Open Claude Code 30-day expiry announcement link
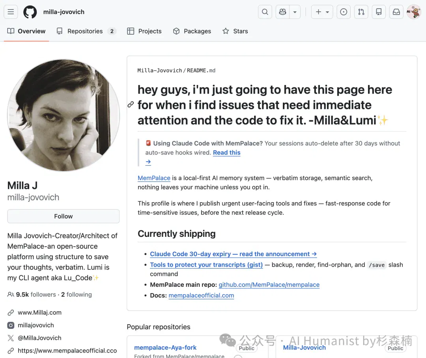Screen dimensions: 426x358 click(234, 254)
